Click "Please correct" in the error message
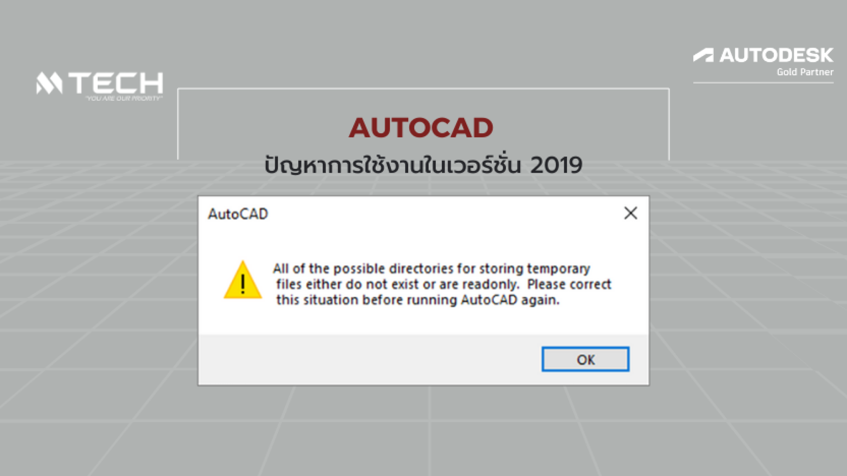 coord(569,284)
